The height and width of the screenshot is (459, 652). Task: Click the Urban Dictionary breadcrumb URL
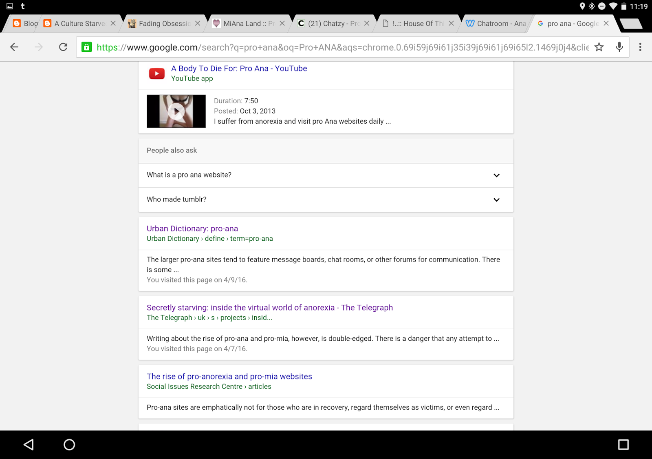pyautogui.click(x=210, y=239)
